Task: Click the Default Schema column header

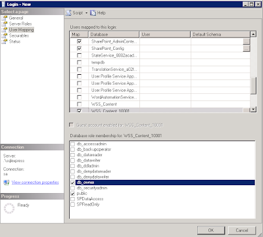Action: click(x=220, y=34)
